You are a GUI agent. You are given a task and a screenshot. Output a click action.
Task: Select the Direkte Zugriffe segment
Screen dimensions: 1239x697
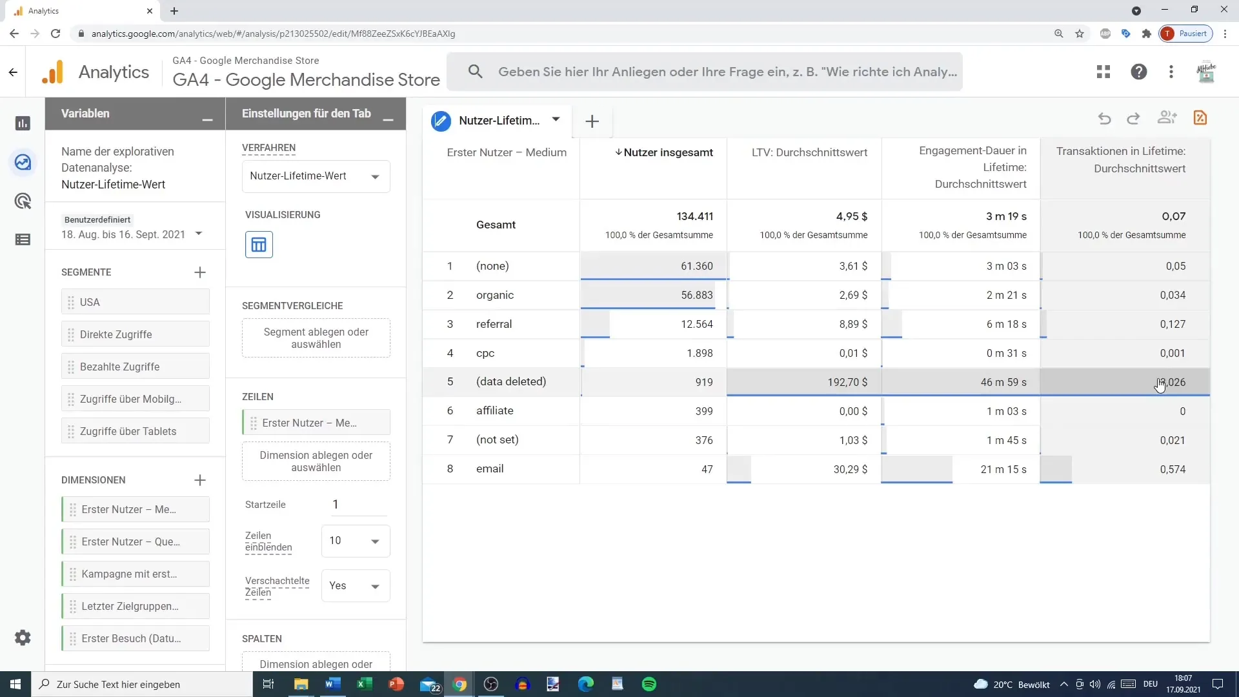(136, 334)
